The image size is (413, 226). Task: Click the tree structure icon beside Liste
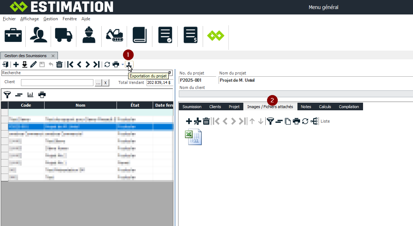tap(314, 121)
